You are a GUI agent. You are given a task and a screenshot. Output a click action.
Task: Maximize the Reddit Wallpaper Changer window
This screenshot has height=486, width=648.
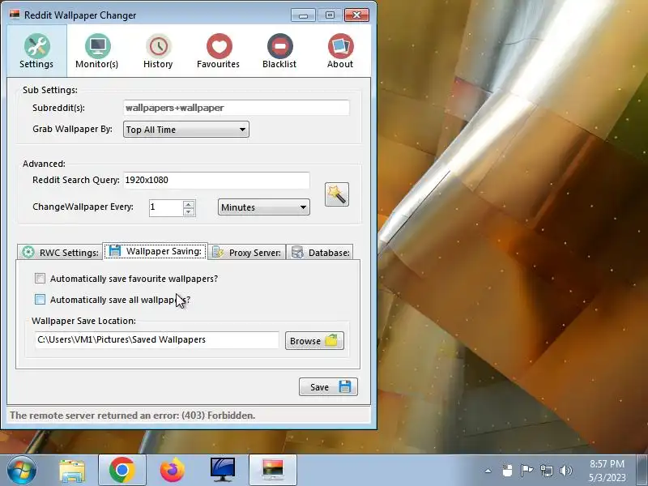click(x=330, y=15)
